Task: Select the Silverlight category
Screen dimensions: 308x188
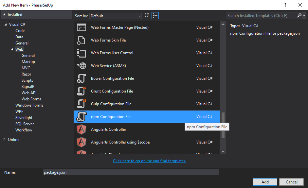Action: point(24,118)
